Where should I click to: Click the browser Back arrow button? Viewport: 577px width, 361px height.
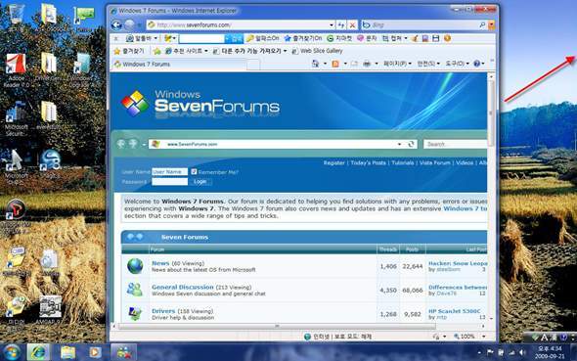(116, 25)
